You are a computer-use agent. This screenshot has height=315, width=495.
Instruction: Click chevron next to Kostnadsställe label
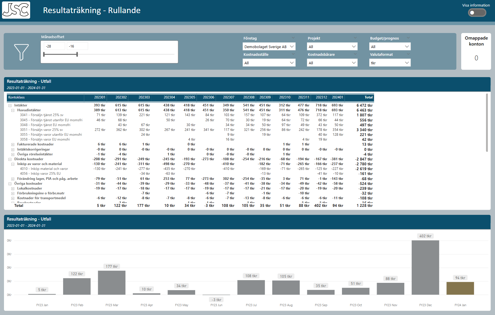pos(293,54)
